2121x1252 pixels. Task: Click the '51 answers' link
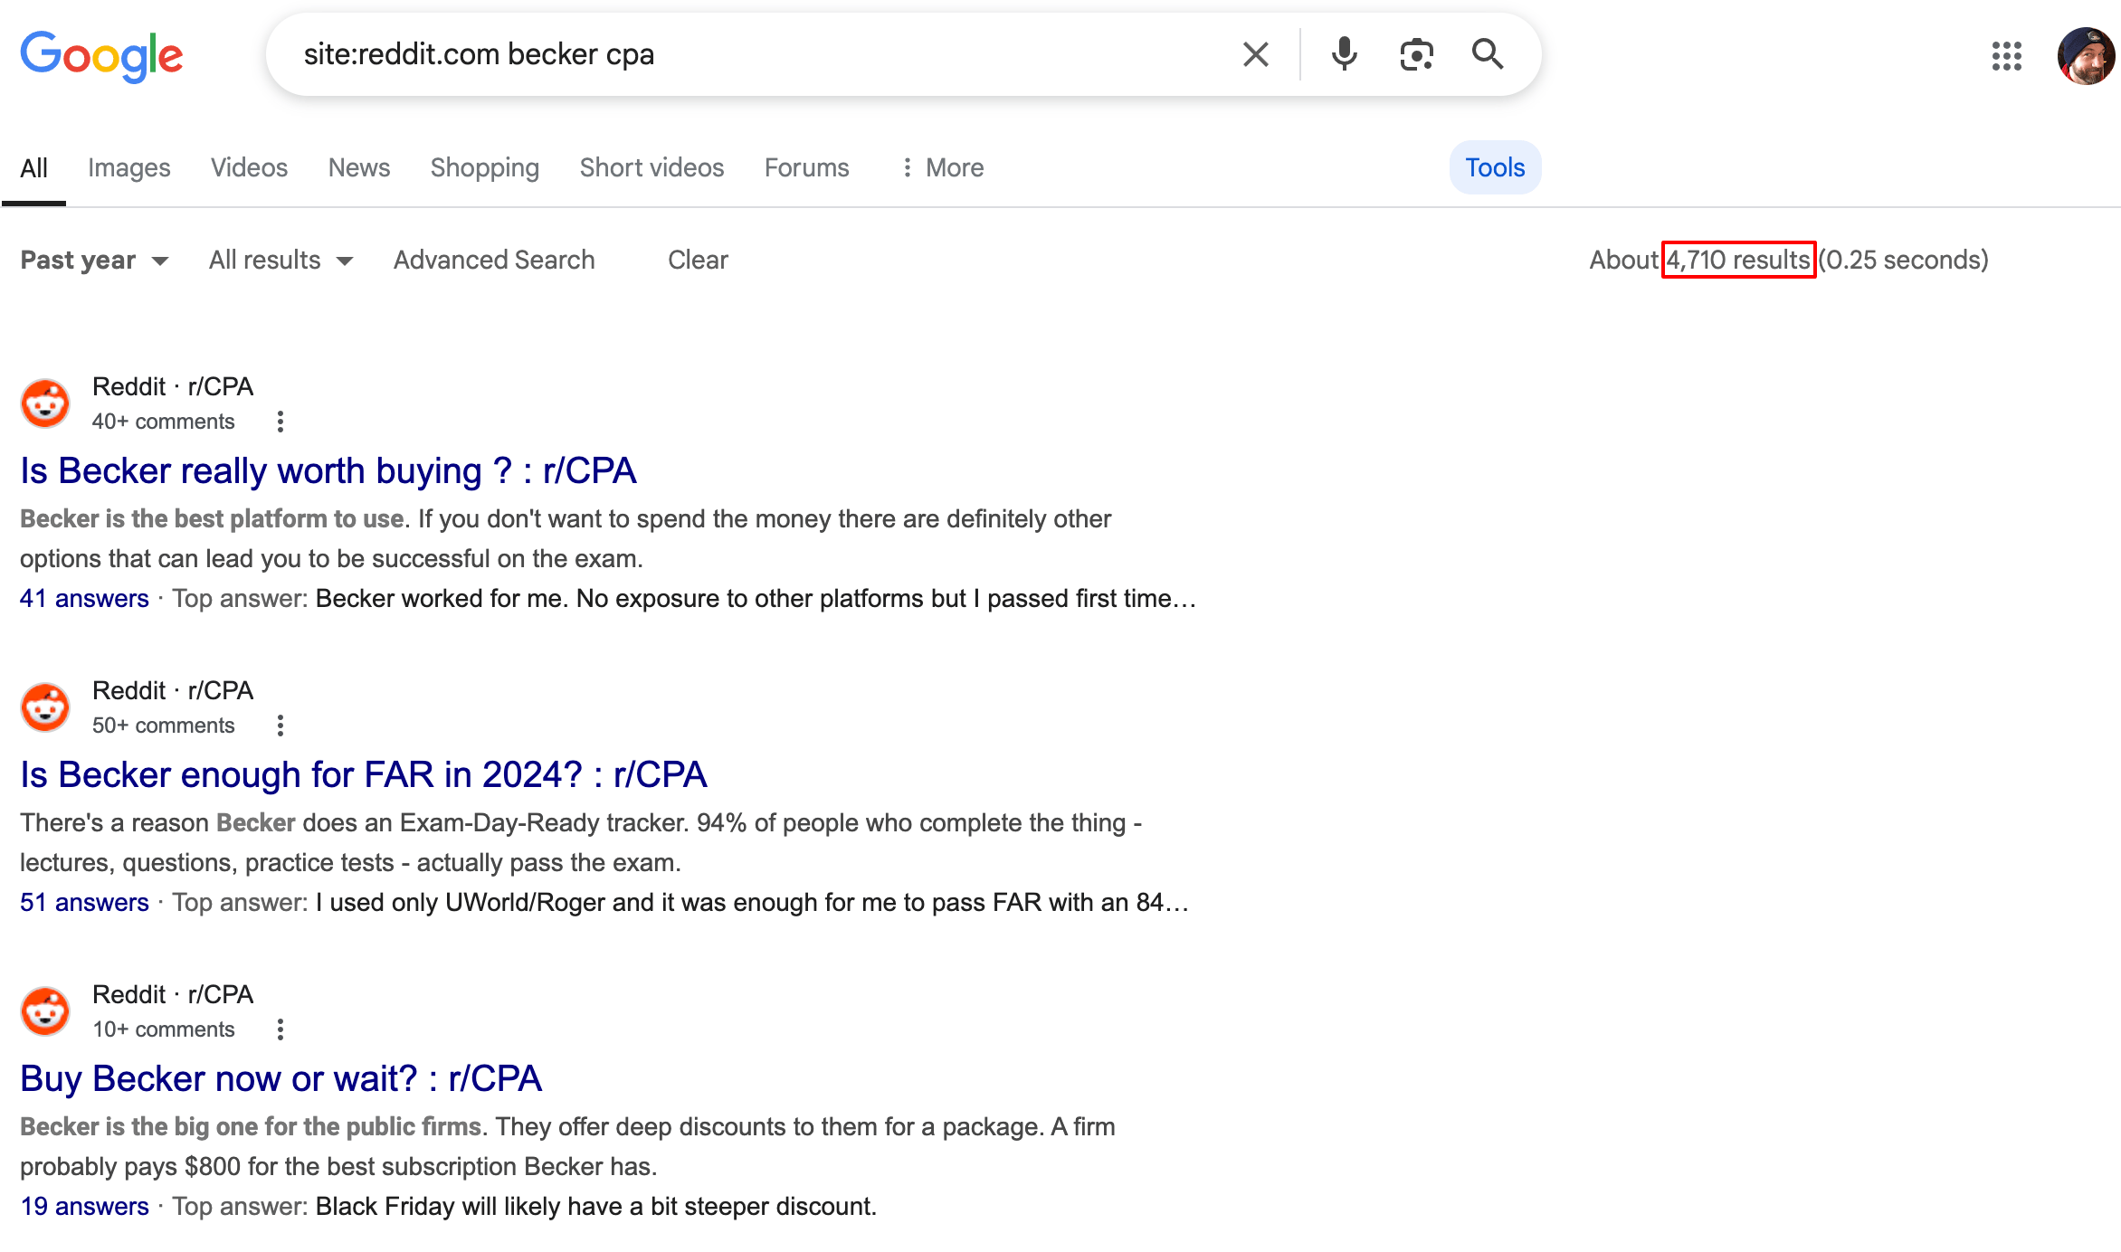(84, 903)
